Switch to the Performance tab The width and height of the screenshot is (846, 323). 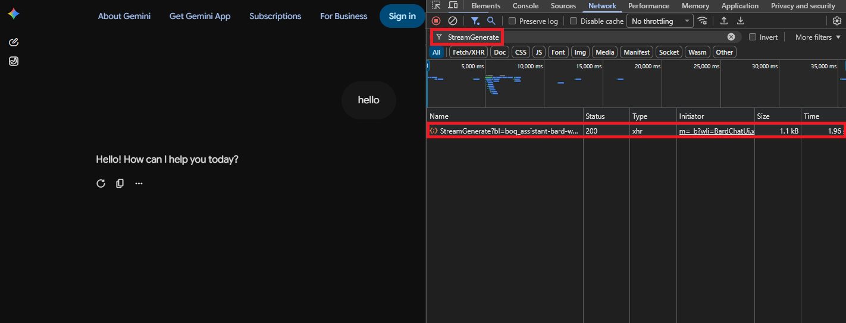tap(649, 6)
